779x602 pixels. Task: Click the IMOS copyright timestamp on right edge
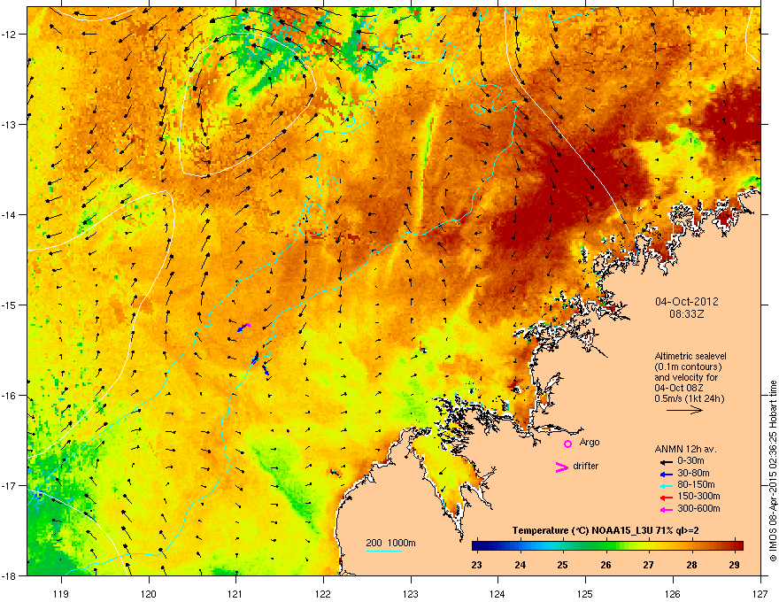[773, 471]
